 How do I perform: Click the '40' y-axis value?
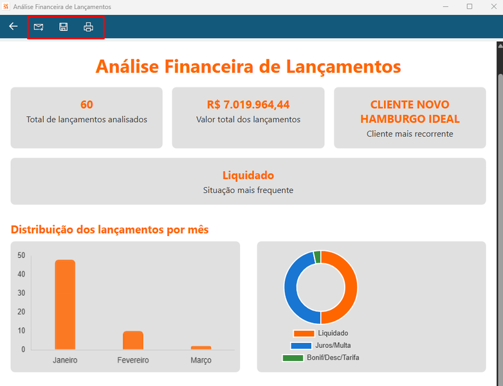(x=21, y=274)
